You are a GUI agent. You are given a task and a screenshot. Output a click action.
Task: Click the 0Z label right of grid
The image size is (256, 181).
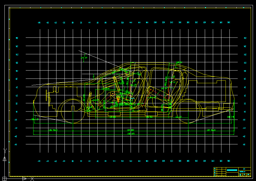tap(245, 112)
